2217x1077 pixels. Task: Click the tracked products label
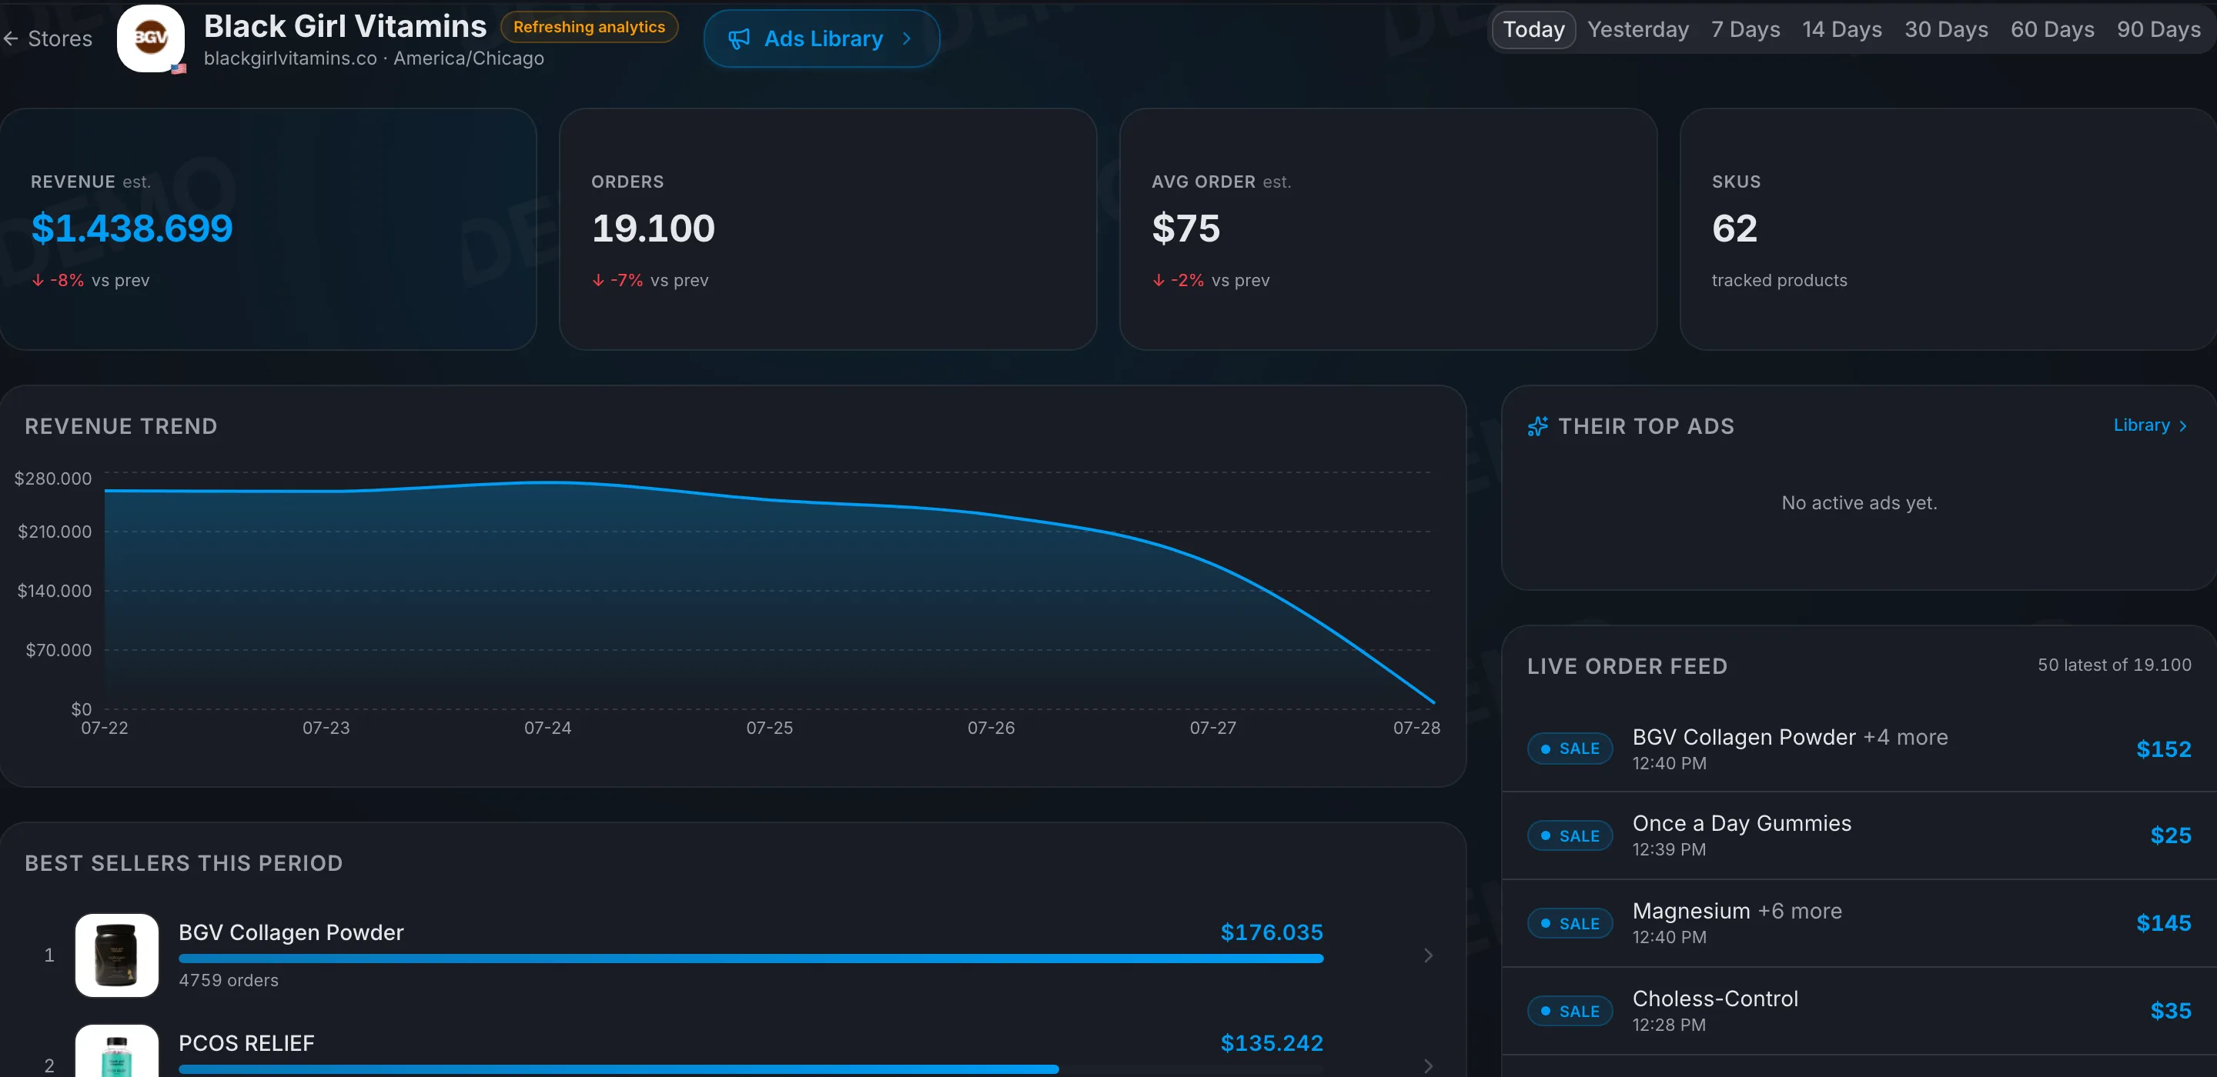tap(1779, 281)
